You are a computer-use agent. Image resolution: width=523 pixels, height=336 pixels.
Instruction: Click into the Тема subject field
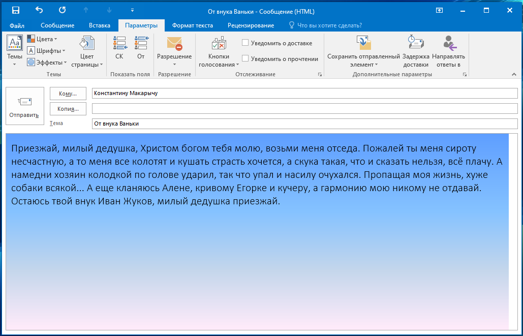tap(304, 124)
